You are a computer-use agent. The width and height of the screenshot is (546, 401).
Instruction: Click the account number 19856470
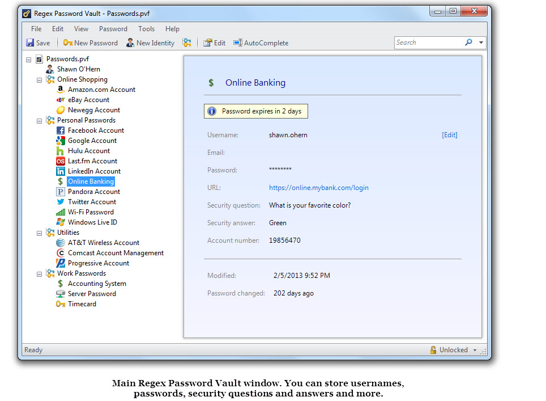pyautogui.click(x=284, y=240)
